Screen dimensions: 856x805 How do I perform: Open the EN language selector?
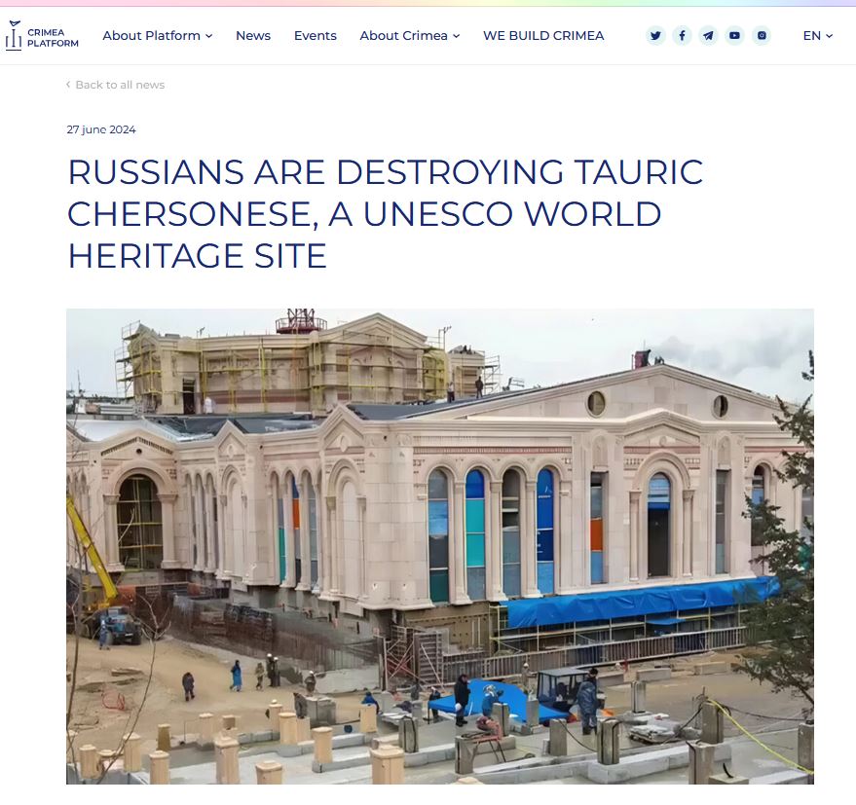click(817, 36)
